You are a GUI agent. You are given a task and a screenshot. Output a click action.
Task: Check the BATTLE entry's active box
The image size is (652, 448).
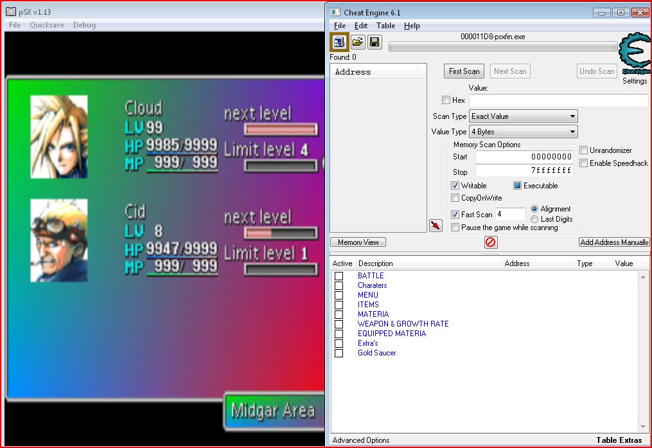[x=339, y=276]
